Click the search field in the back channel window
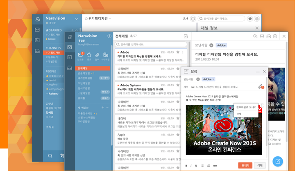The image size is (295, 171). [221, 18]
